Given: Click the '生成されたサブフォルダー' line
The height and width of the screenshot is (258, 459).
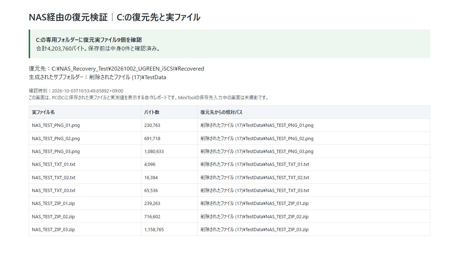Looking at the screenshot, I should pyautogui.click(x=98, y=77).
